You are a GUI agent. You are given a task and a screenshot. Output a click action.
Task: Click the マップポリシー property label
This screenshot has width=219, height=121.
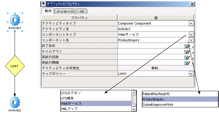pyautogui.click(x=54, y=74)
